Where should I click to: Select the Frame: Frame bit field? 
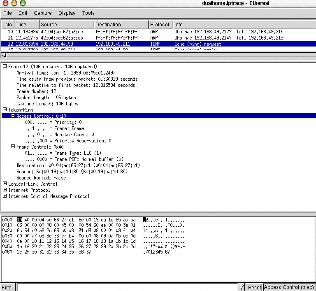click(x=54, y=128)
